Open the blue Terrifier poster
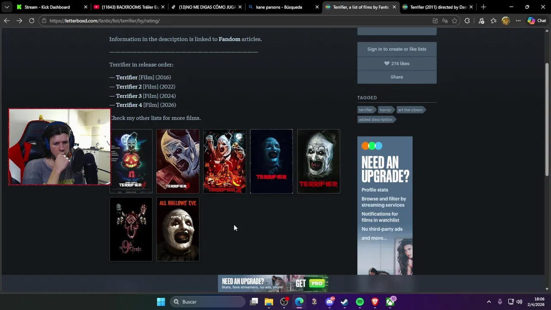Screen dimensions: 551x310 [272, 161]
